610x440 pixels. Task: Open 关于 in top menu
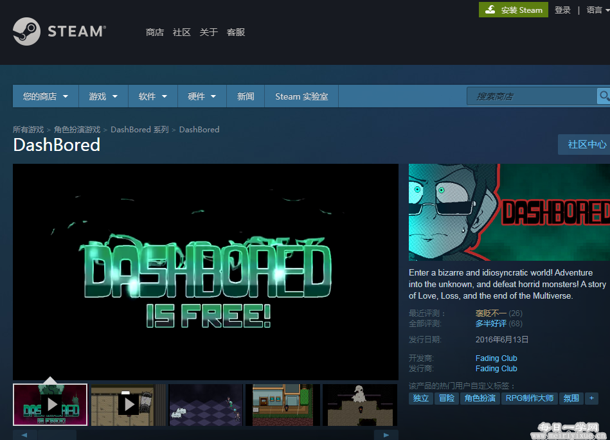pyautogui.click(x=208, y=32)
